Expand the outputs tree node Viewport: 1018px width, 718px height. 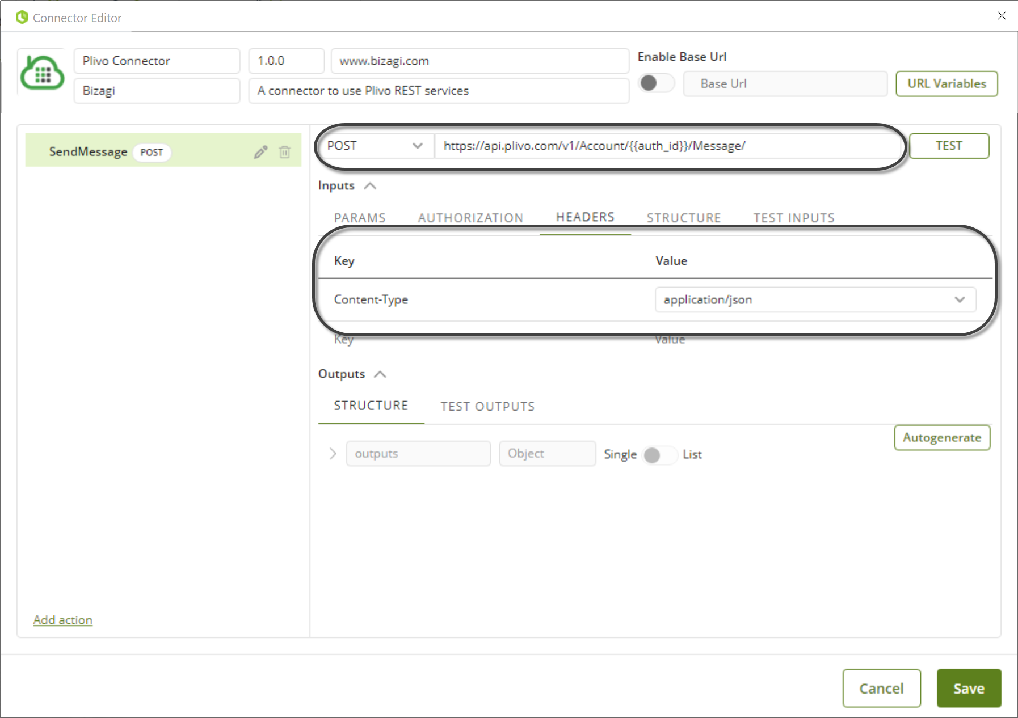333,454
